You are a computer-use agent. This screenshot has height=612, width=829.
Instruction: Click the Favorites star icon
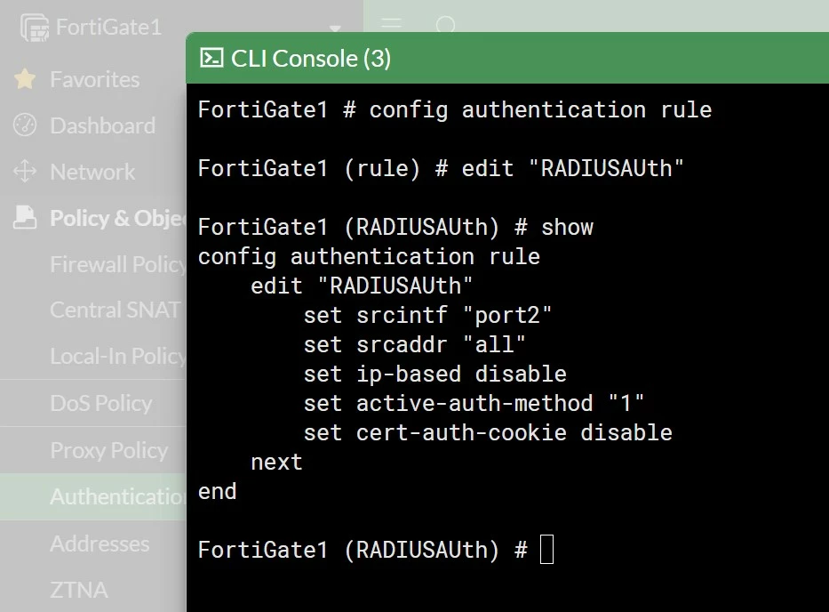25,79
